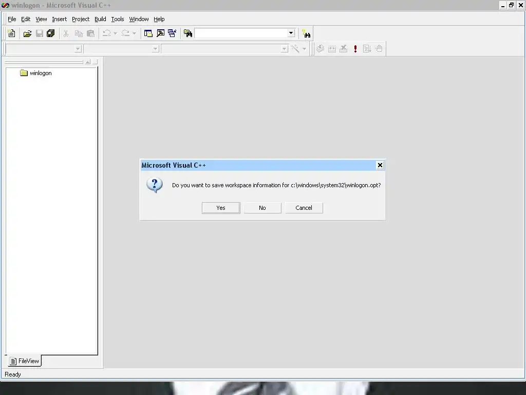The image size is (526, 395).
Task: Click the Ready status bar text
Action: pos(13,374)
